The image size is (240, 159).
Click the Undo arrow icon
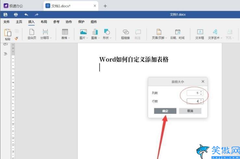(x=26, y=15)
